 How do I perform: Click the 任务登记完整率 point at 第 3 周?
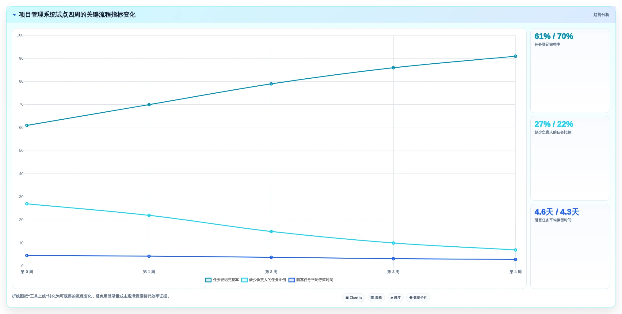pyautogui.click(x=393, y=68)
